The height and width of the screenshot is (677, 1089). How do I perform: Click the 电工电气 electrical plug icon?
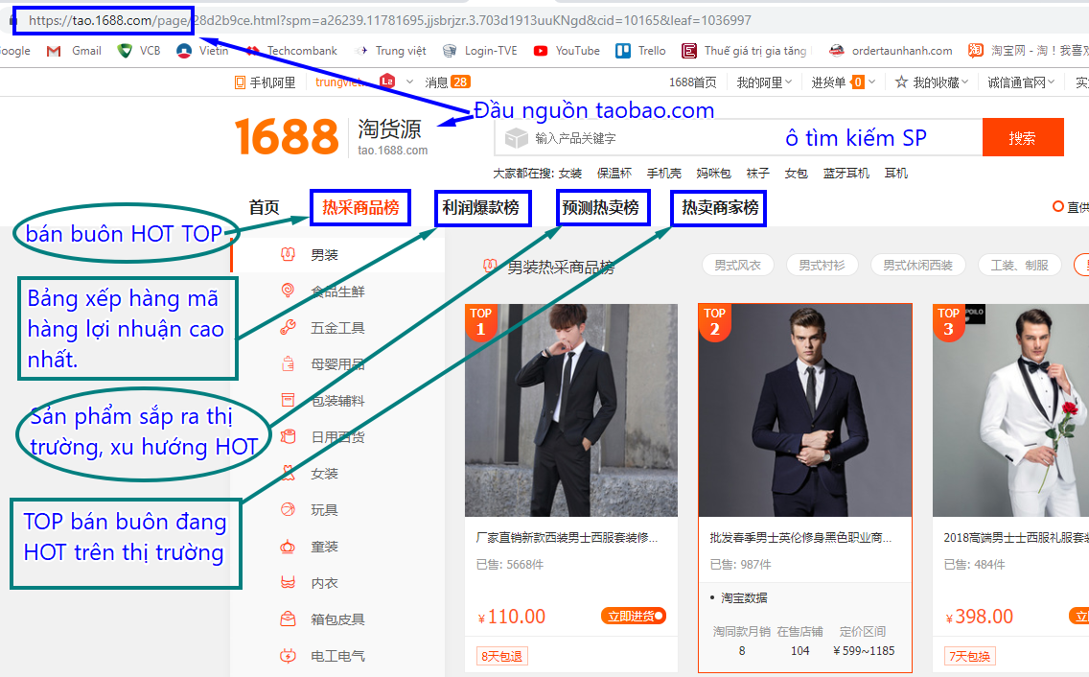pyautogui.click(x=287, y=656)
